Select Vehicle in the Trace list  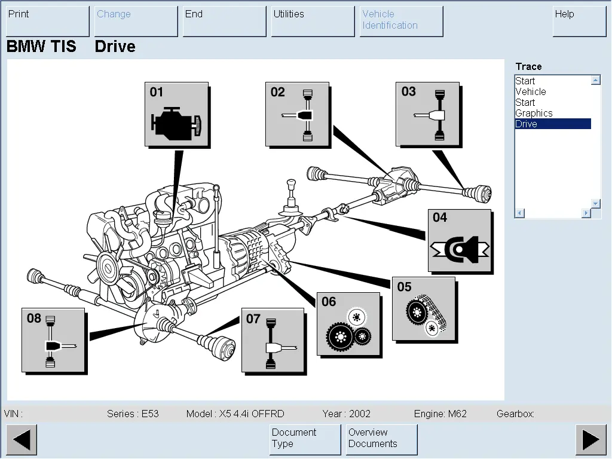click(x=531, y=91)
